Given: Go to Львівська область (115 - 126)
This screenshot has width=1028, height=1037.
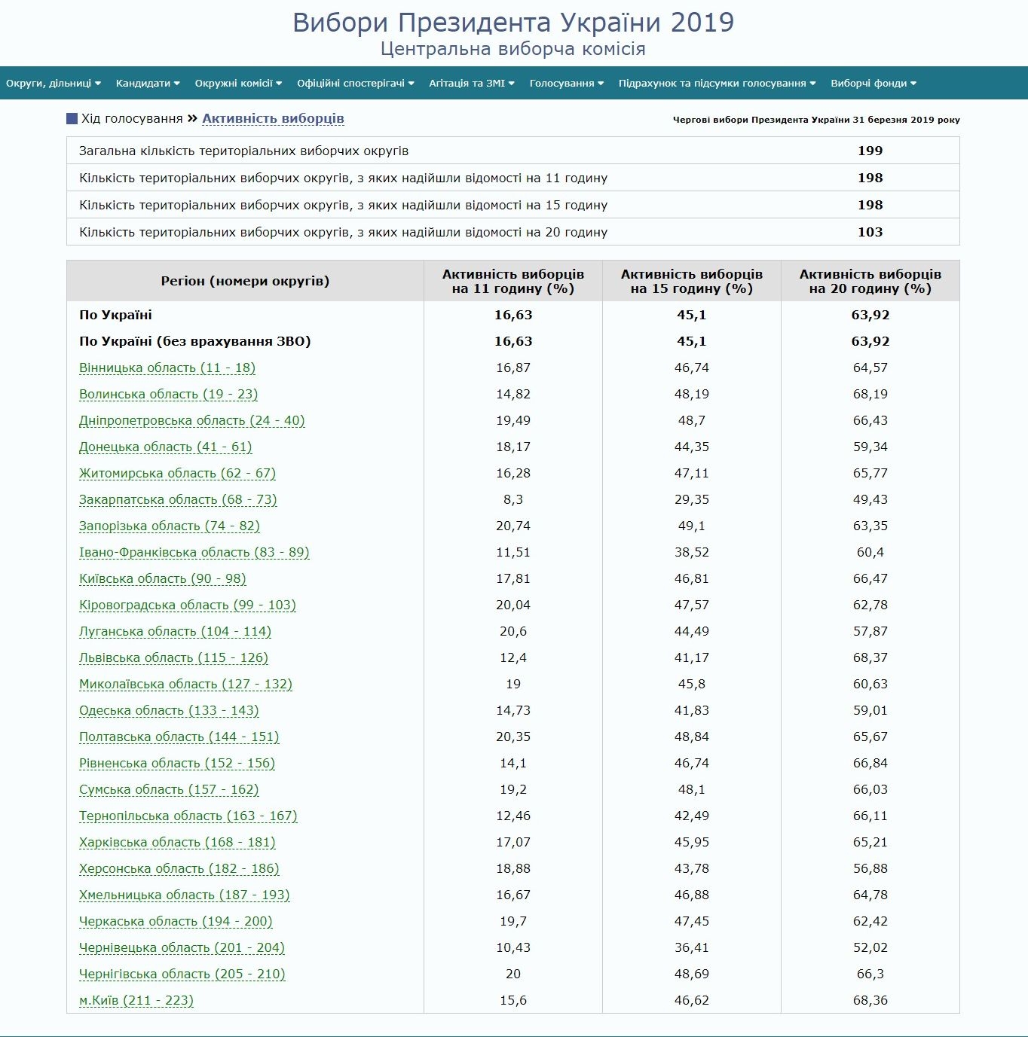Looking at the screenshot, I should coord(173,658).
